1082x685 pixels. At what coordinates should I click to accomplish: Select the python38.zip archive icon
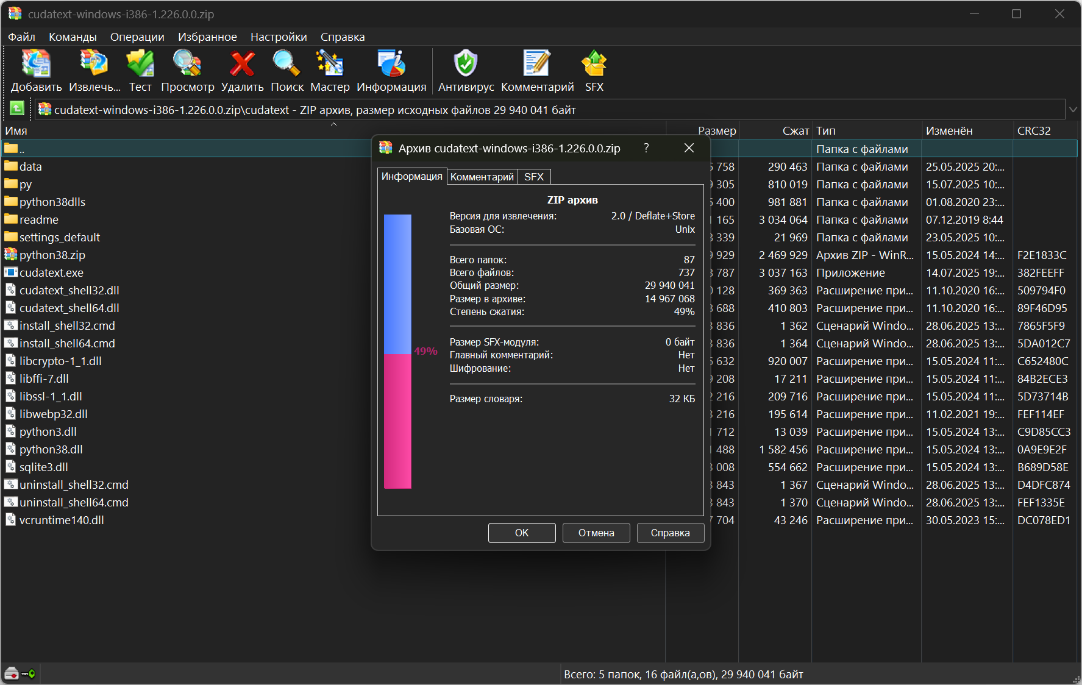click(11, 254)
